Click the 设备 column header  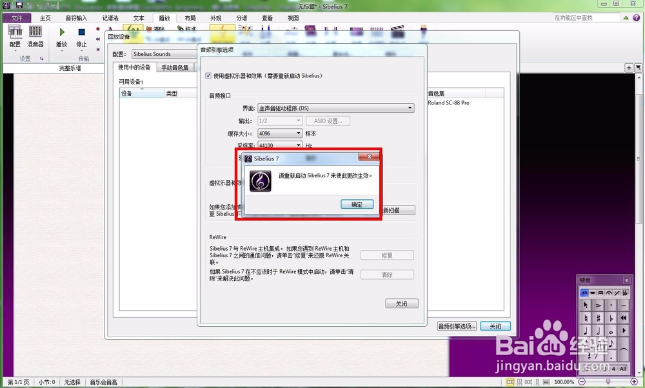click(142, 93)
